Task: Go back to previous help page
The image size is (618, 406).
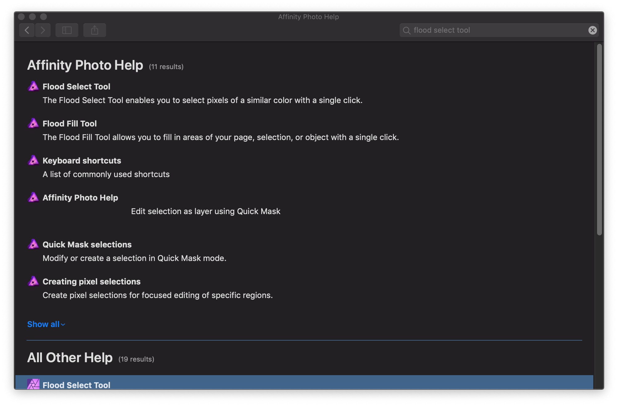Action: 27,30
